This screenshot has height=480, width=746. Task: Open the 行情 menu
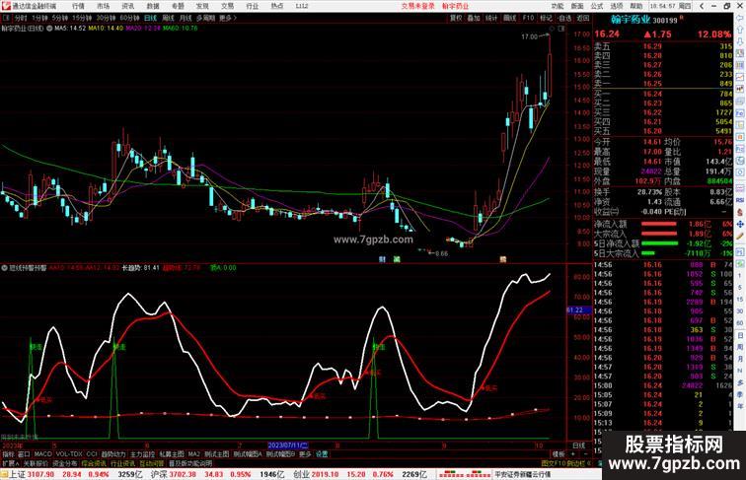[x=78, y=6]
